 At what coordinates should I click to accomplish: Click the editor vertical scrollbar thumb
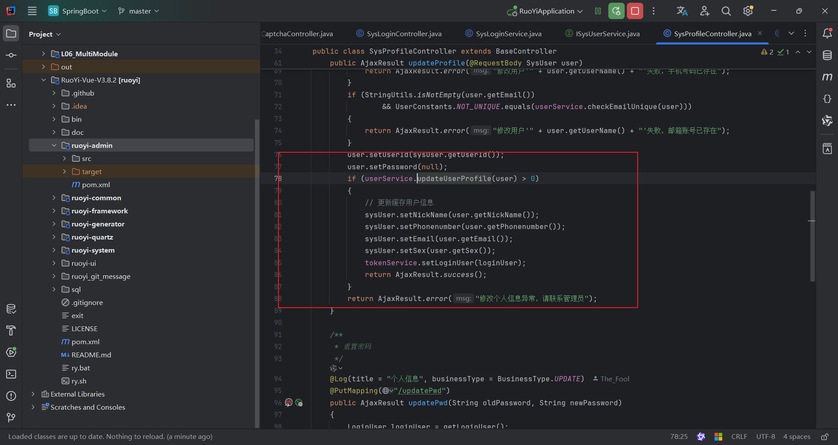tap(813, 236)
